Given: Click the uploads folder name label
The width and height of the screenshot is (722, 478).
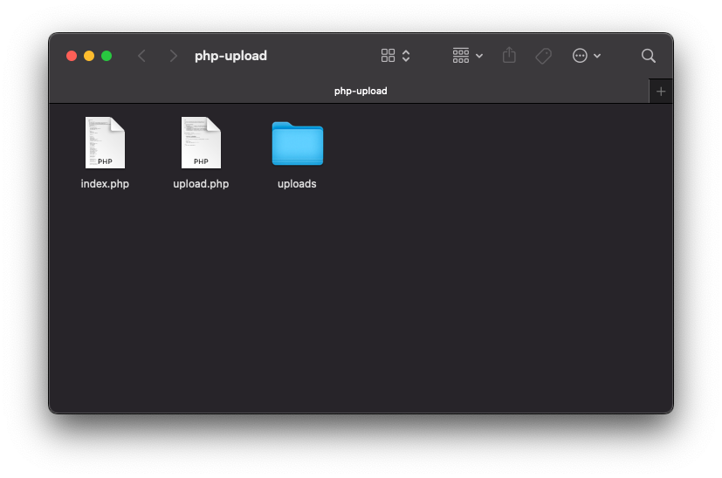Looking at the screenshot, I should [x=297, y=184].
